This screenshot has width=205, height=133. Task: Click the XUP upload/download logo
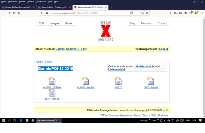(106, 31)
